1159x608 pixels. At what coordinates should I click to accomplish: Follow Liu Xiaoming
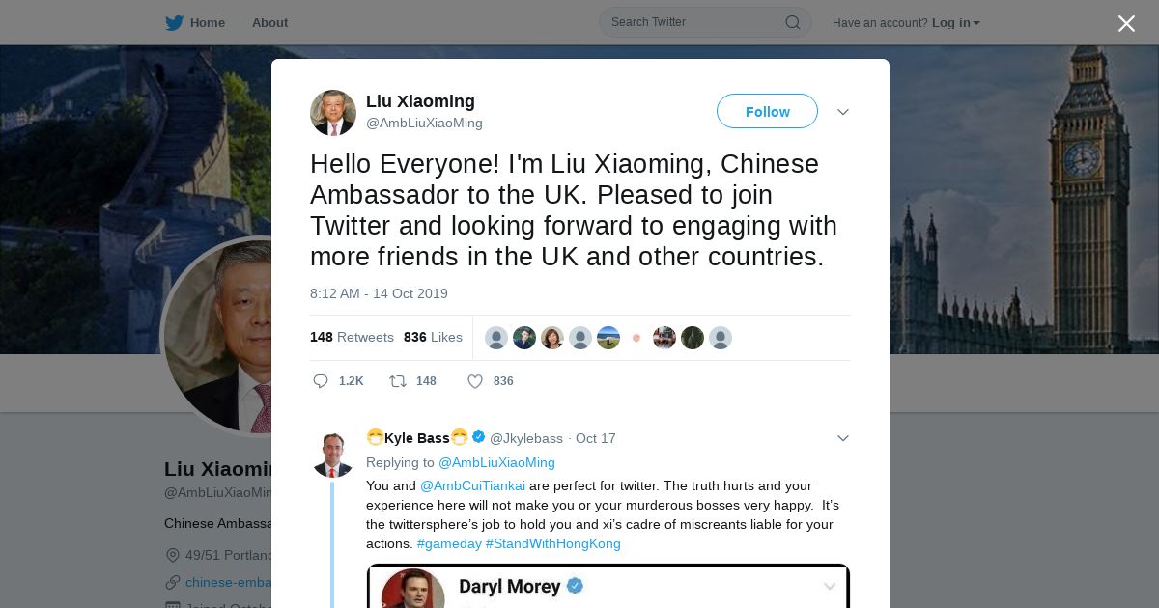tap(767, 112)
